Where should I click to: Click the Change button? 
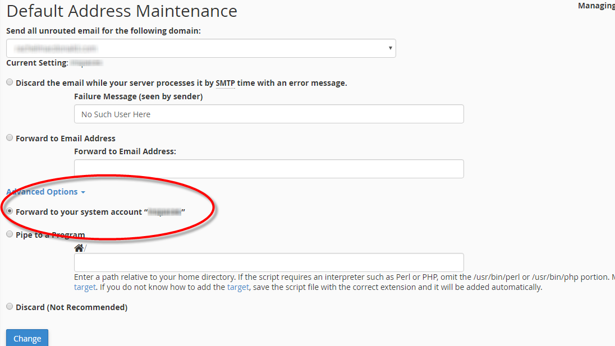(27, 338)
